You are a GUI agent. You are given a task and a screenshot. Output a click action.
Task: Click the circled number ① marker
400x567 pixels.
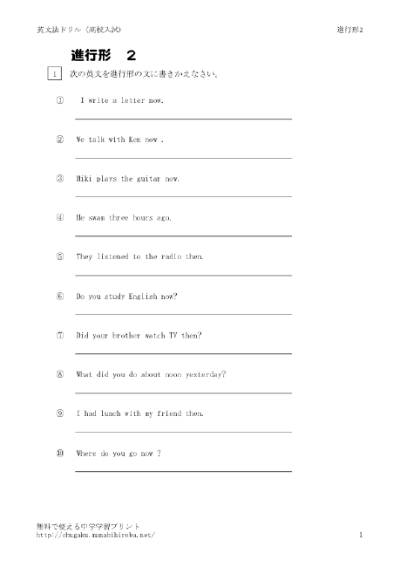(x=60, y=100)
